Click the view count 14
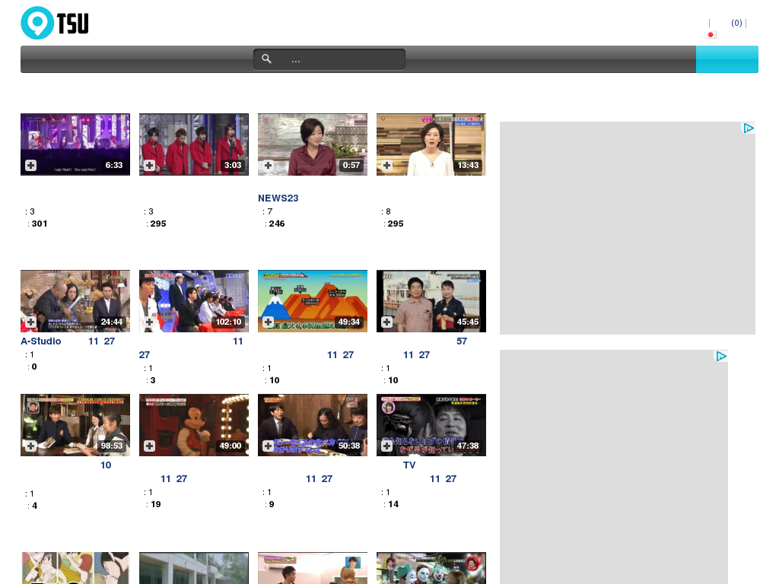Image resolution: width=779 pixels, height=584 pixels. pyautogui.click(x=393, y=505)
